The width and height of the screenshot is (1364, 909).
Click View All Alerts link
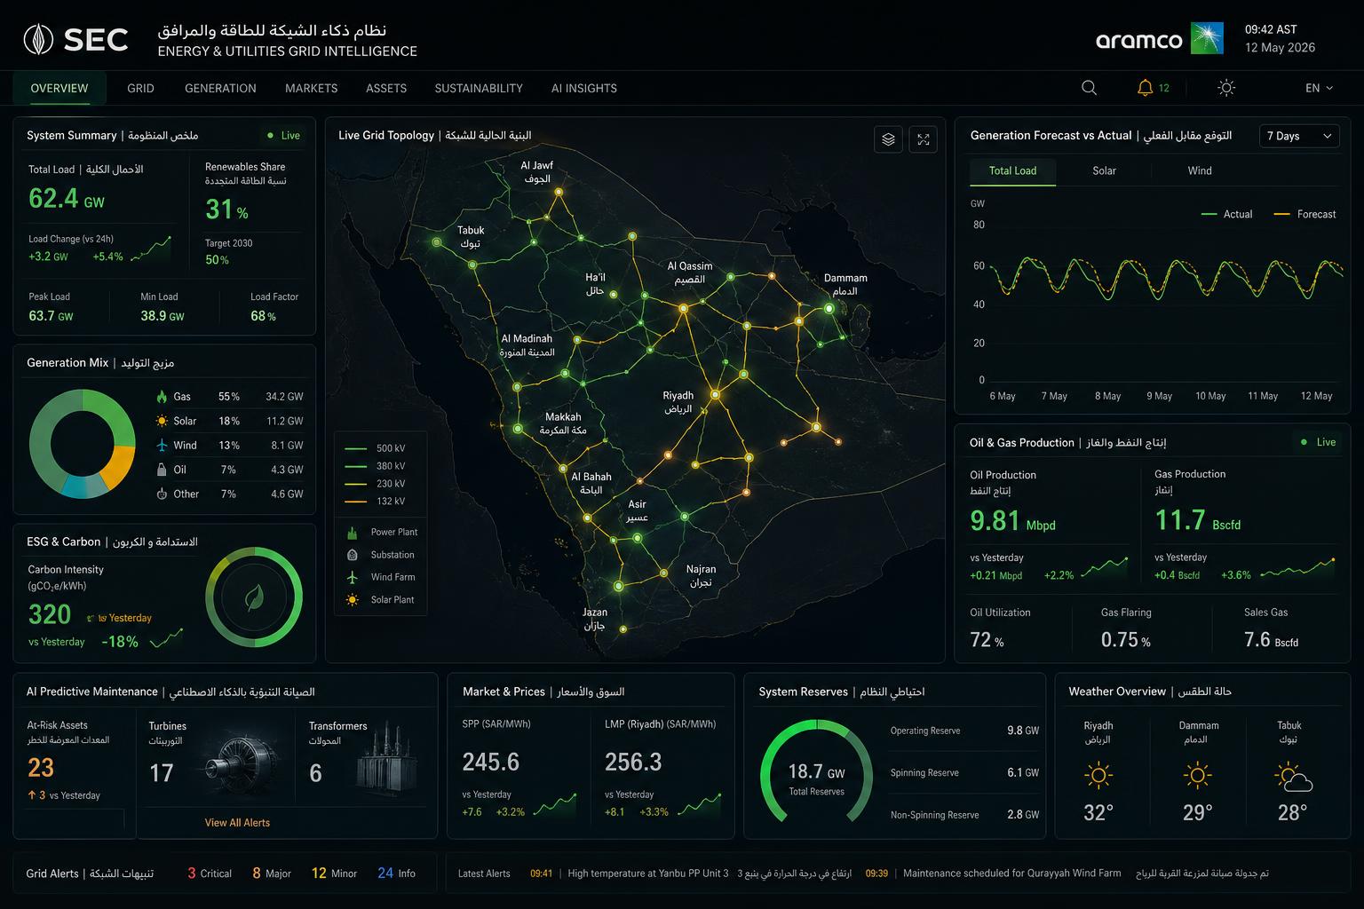pyautogui.click(x=237, y=823)
